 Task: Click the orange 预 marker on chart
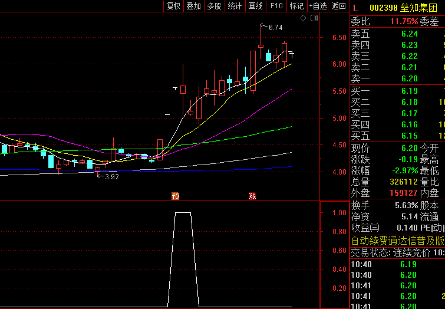pos(176,196)
